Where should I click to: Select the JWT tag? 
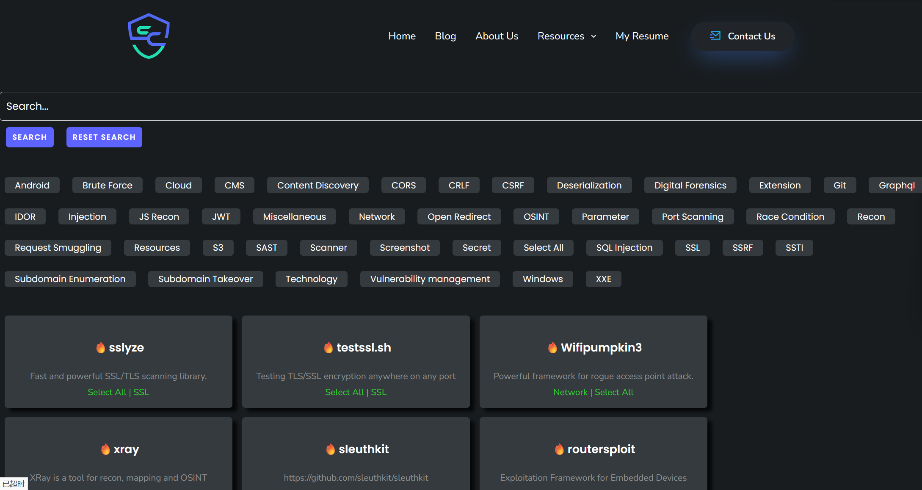point(221,216)
